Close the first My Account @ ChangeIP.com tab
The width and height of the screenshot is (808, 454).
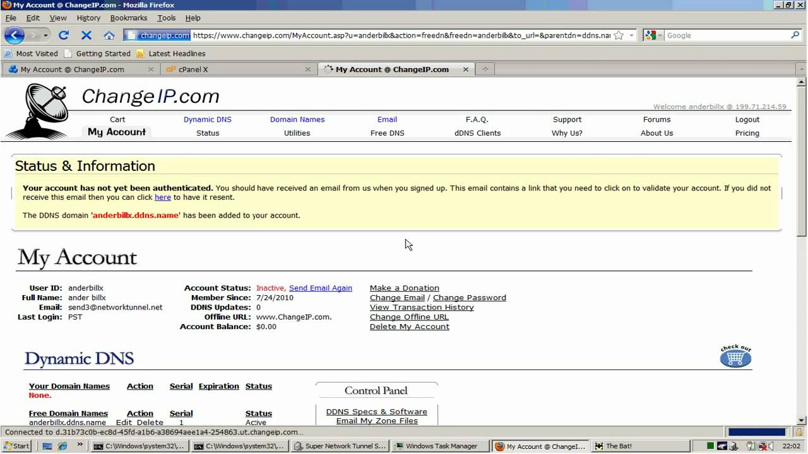point(151,69)
